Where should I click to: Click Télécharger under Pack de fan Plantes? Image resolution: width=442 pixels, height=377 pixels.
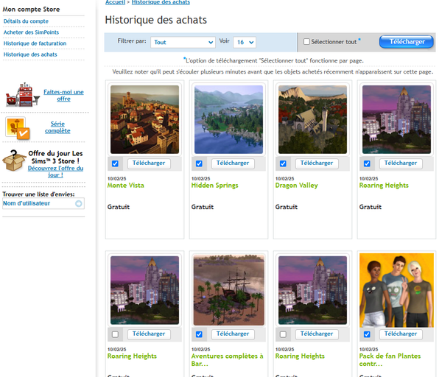[401, 334]
